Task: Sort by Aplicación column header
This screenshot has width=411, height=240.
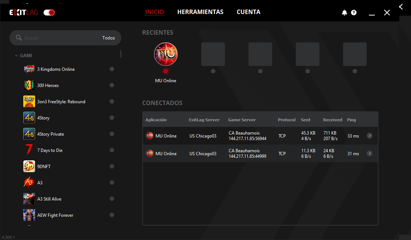Action: [x=156, y=120]
